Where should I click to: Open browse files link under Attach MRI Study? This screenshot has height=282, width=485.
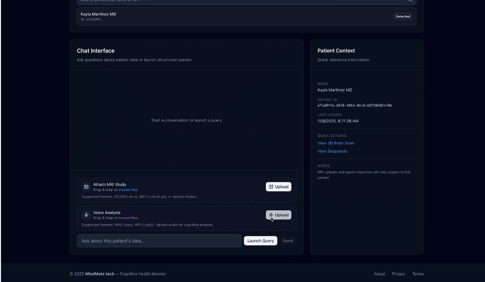(128, 190)
